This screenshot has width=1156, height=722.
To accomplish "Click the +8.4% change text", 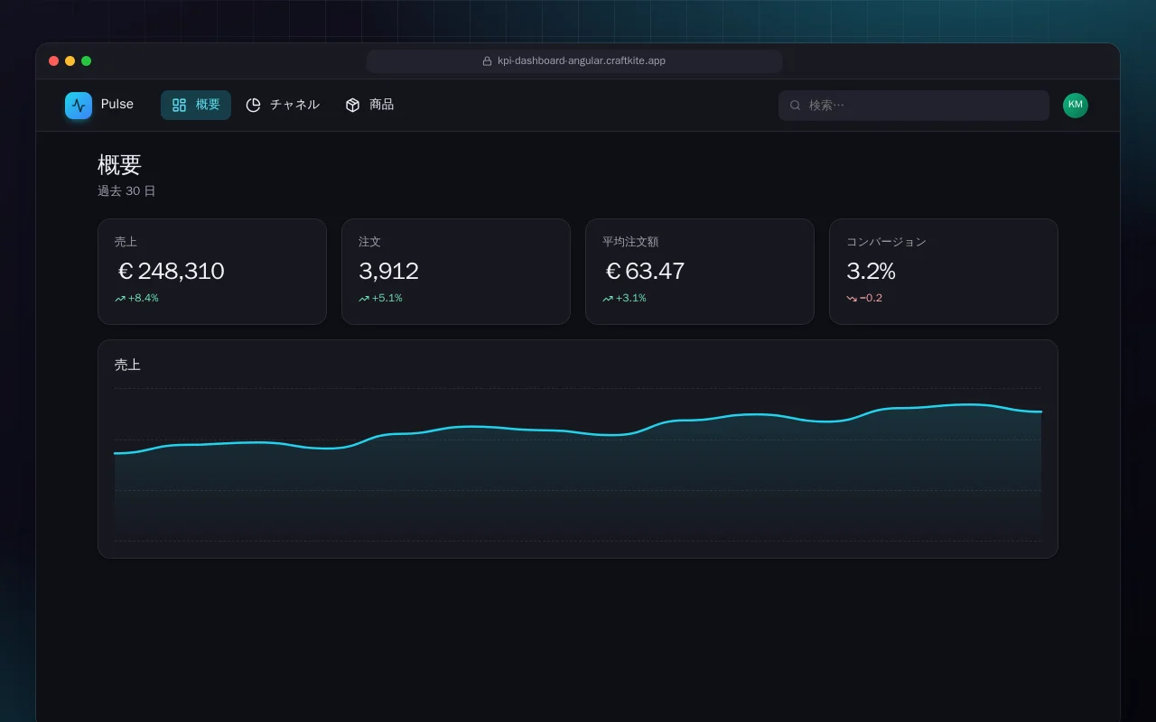I will tap(143, 299).
